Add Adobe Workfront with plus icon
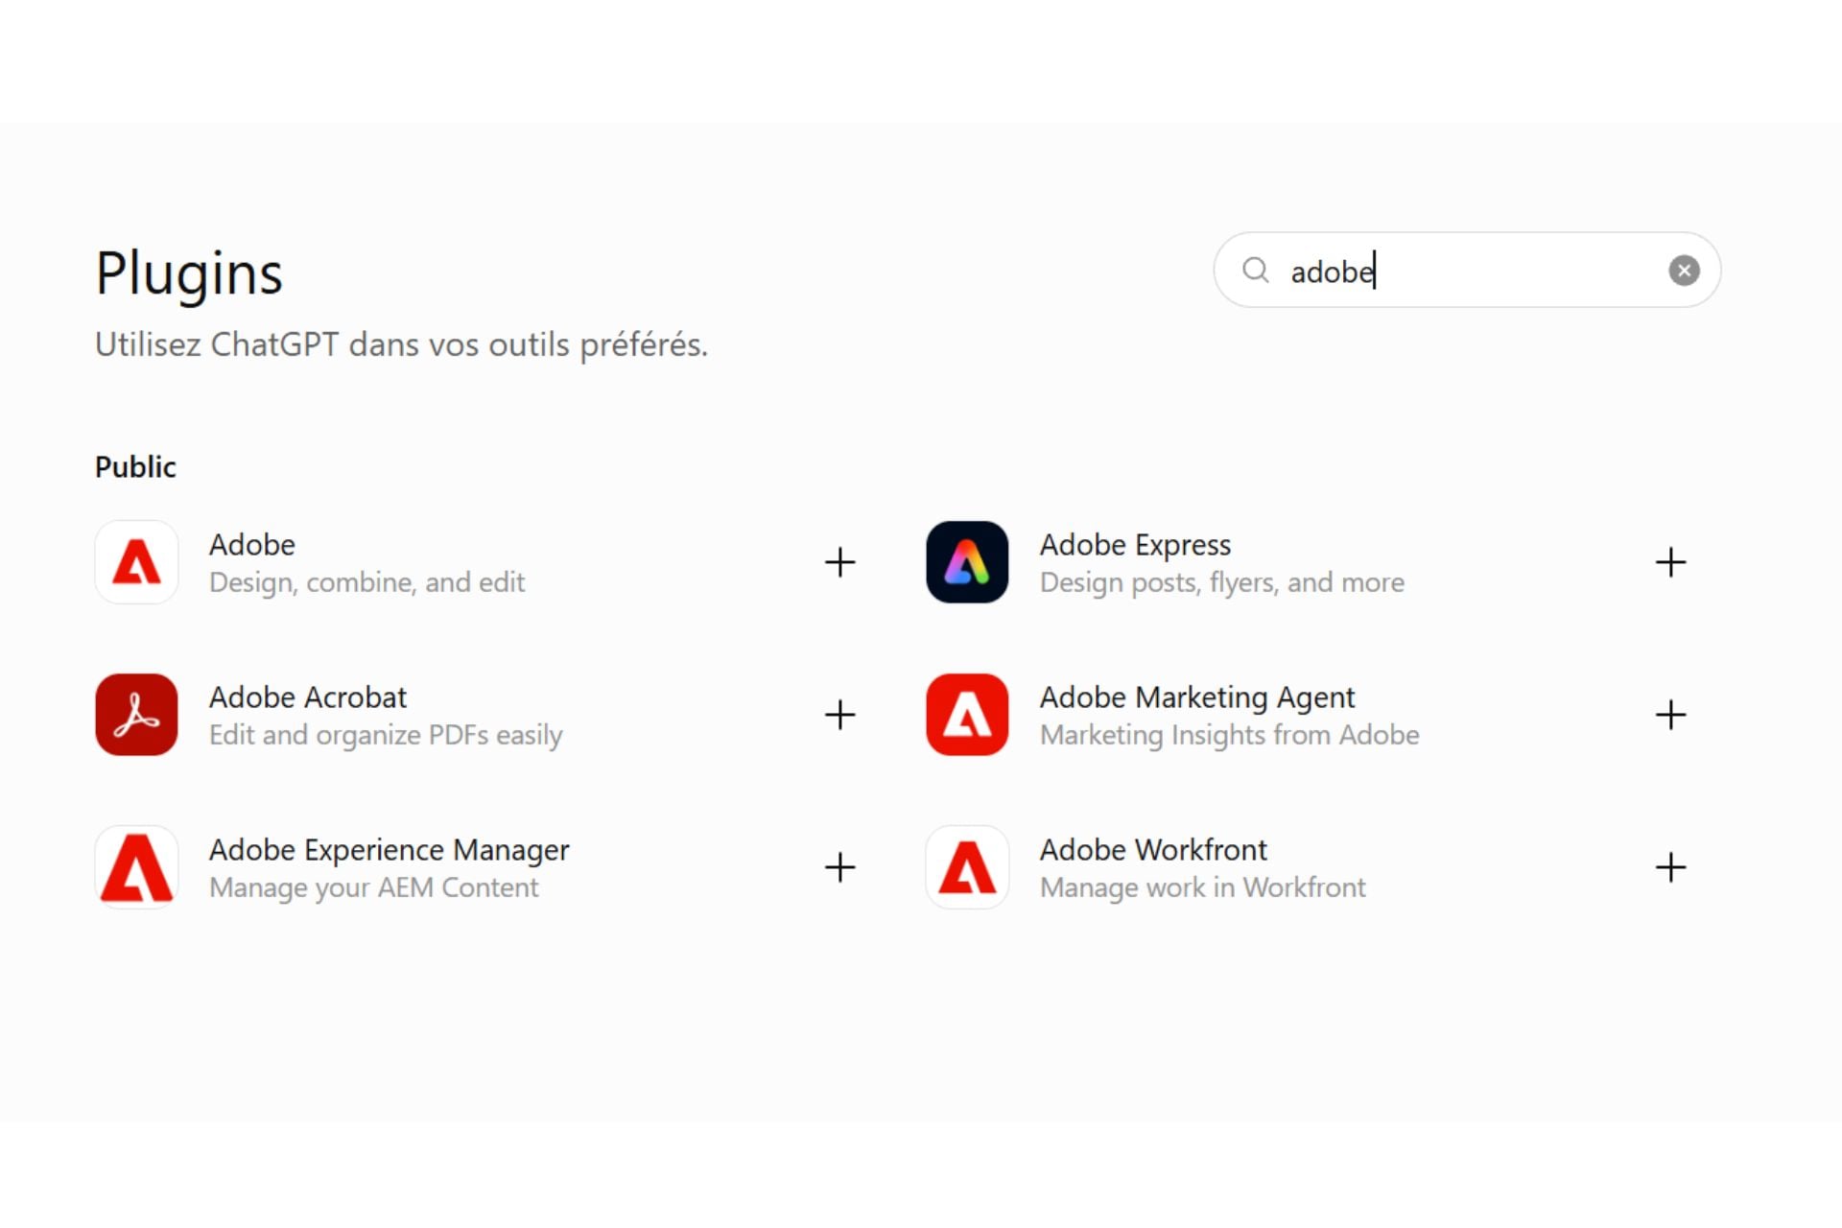 (1671, 867)
